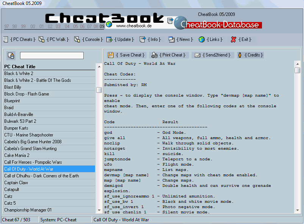Click the small icon left of CheatBook-Database
Image resolution: width=304 pixels, height=224 pixels.
[x=170, y=20]
